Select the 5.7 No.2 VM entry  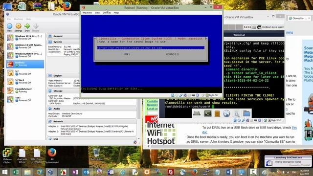25,82
